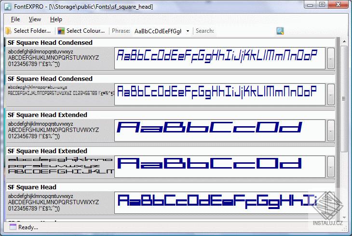352x236 pixels.
Task: Select second SF Square Head Extended heading
Action: pyautogui.click(x=47, y=151)
